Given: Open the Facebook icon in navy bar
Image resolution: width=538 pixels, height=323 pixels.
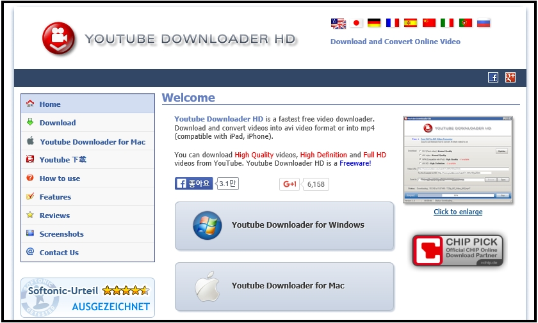Looking at the screenshot, I should click(493, 77).
